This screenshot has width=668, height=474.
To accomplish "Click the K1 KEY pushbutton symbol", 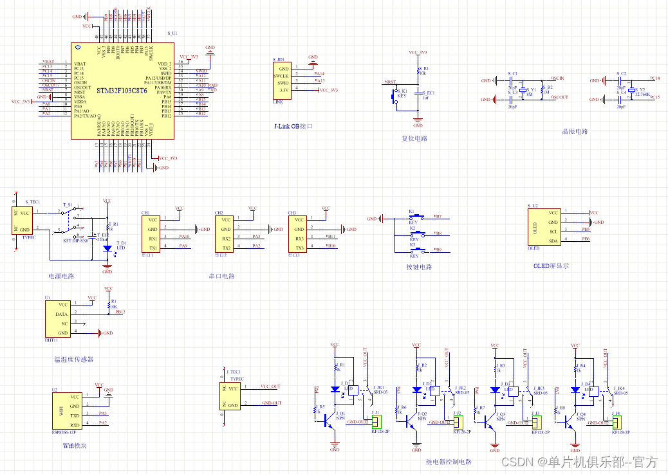I will [x=415, y=217].
